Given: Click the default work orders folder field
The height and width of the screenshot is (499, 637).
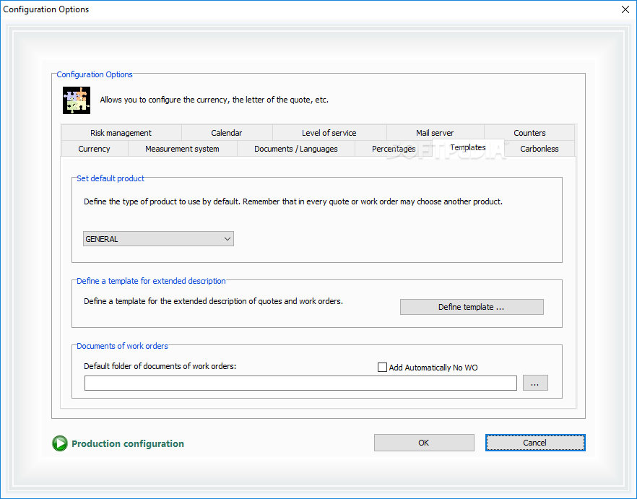Looking at the screenshot, I should tap(300, 383).
